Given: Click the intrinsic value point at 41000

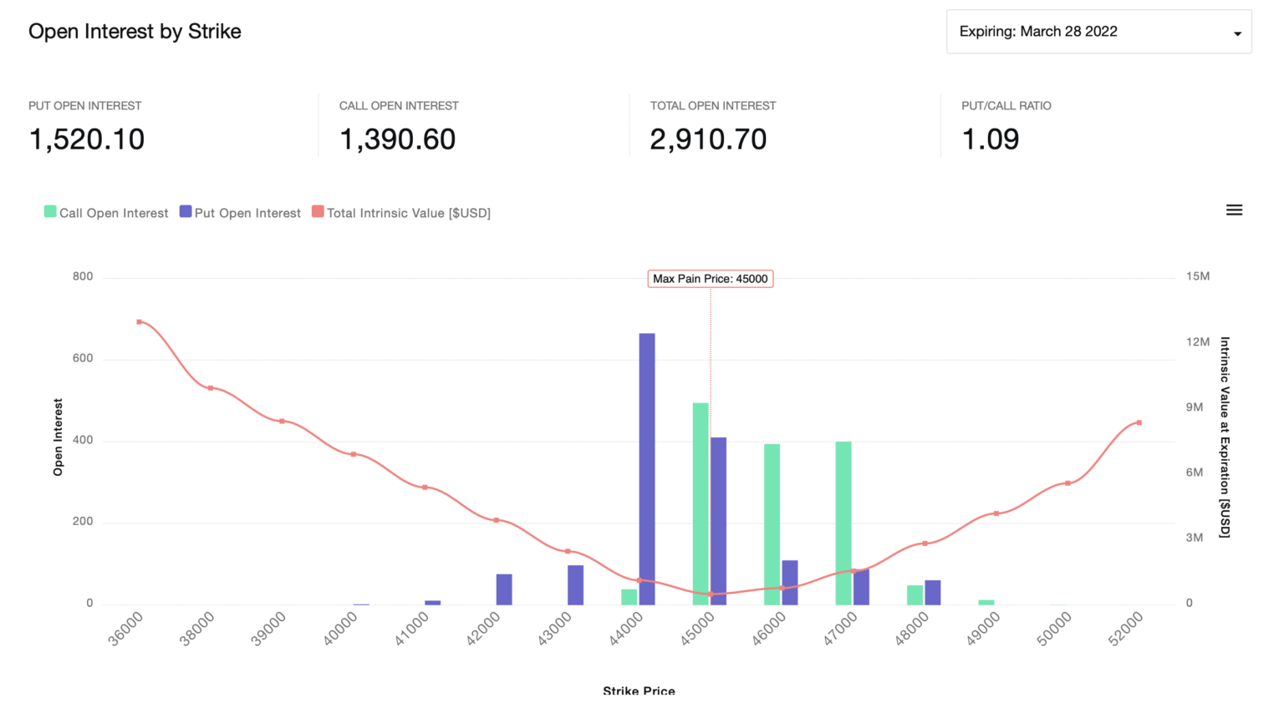Looking at the screenshot, I should [425, 488].
